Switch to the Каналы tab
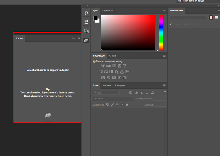Screen dimensions: 220x156 click(x=107, y=86)
